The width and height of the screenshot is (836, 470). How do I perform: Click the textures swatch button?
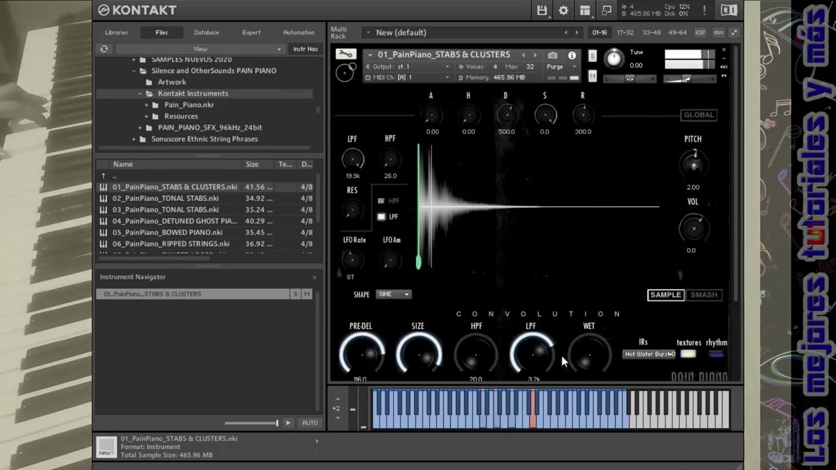(x=688, y=354)
